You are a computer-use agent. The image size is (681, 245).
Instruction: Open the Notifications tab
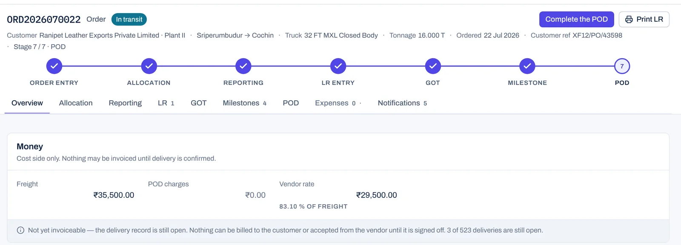(x=402, y=103)
